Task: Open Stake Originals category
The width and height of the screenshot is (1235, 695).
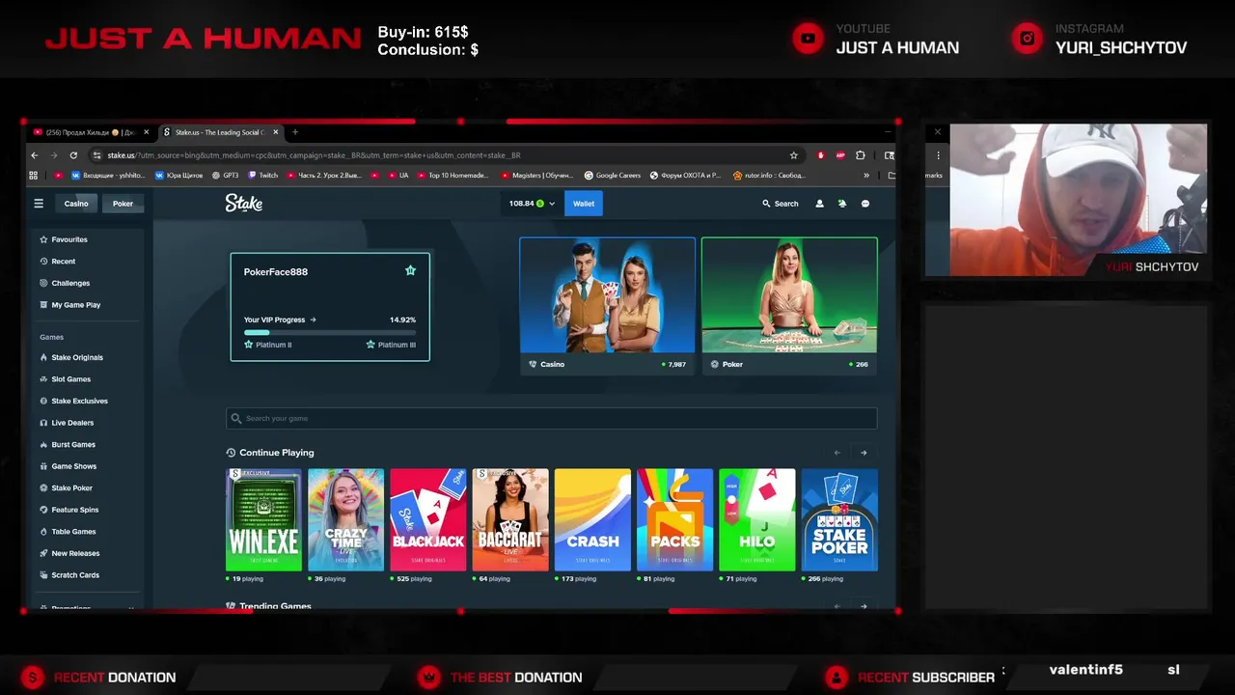Action: [77, 357]
